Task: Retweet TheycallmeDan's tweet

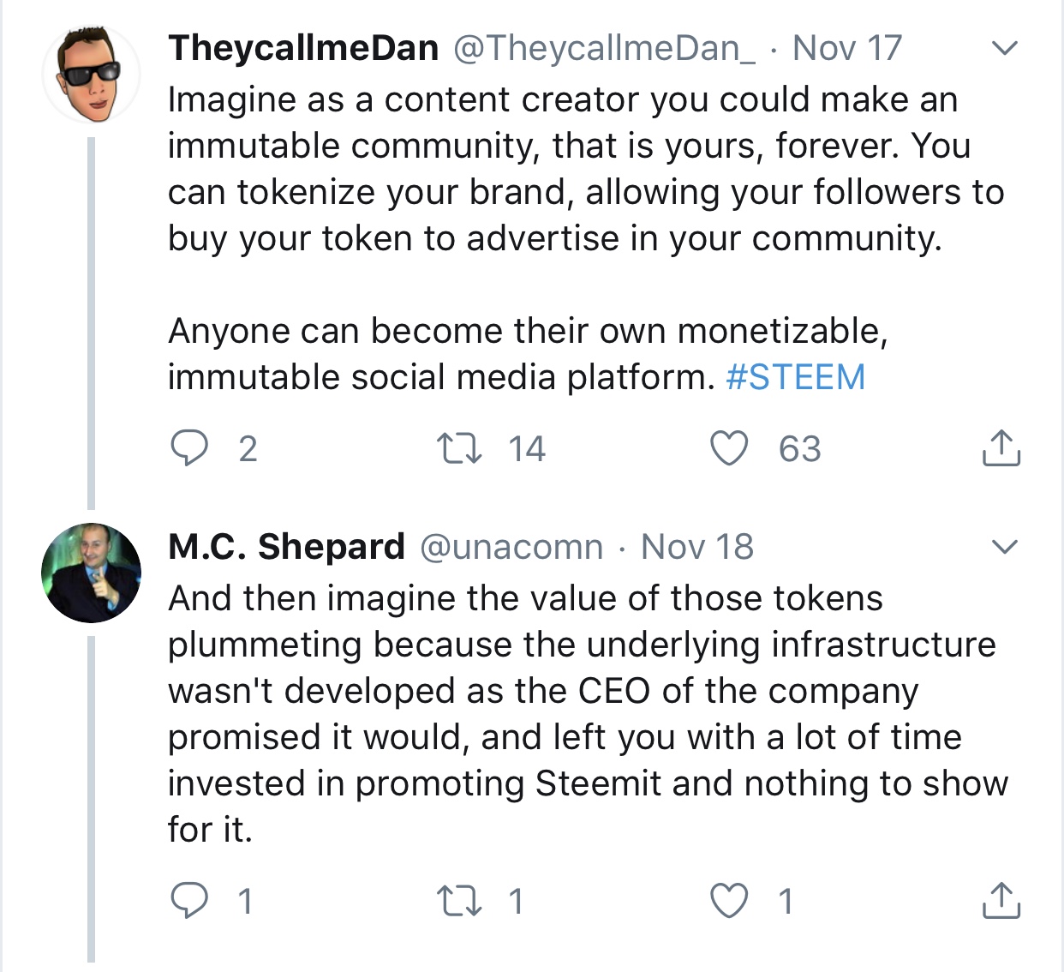Action: pyautogui.click(x=459, y=448)
